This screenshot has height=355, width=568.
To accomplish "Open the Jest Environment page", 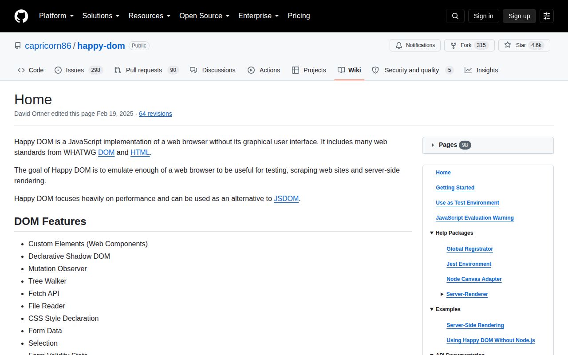I will [x=469, y=264].
